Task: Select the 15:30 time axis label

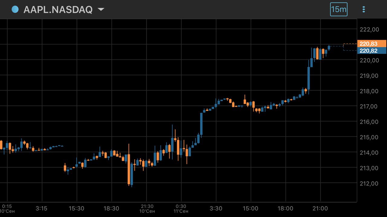Action: 76,209
